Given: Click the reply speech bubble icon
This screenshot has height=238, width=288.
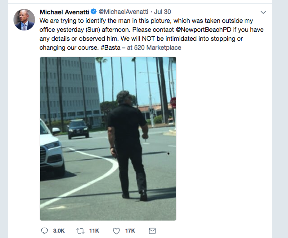Looking at the screenshot, I should (x=44, y=231).
